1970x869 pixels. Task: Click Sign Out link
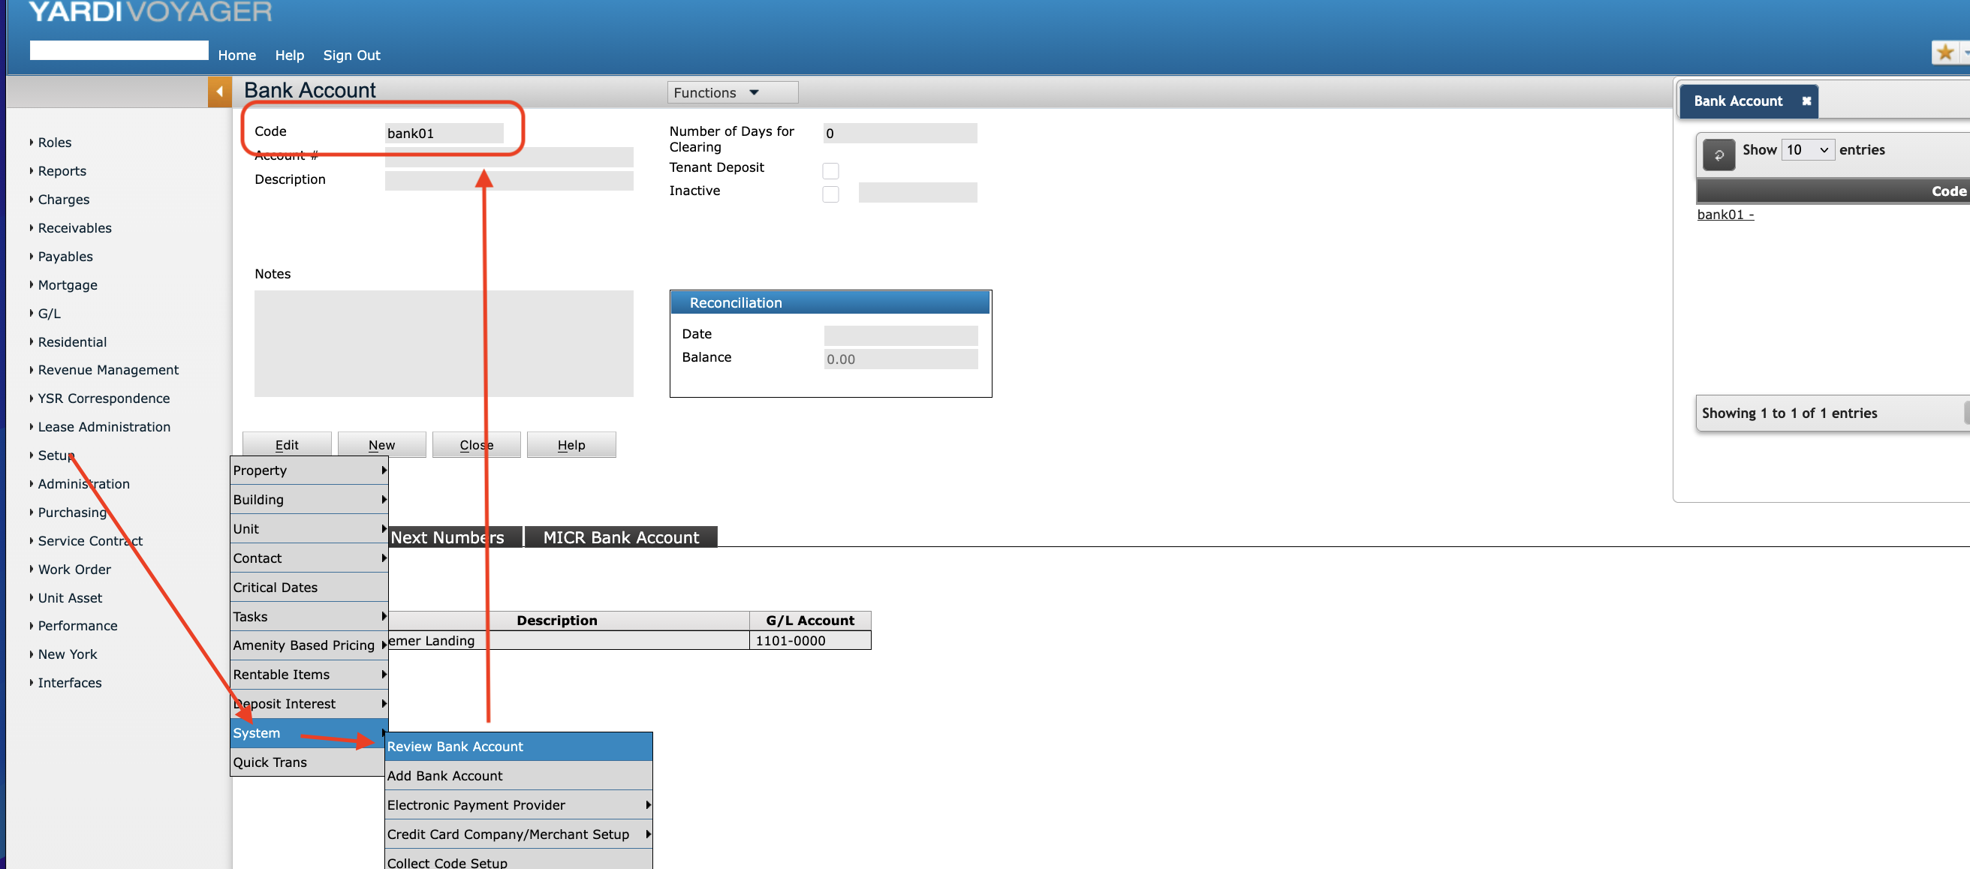tap(352, 55)
